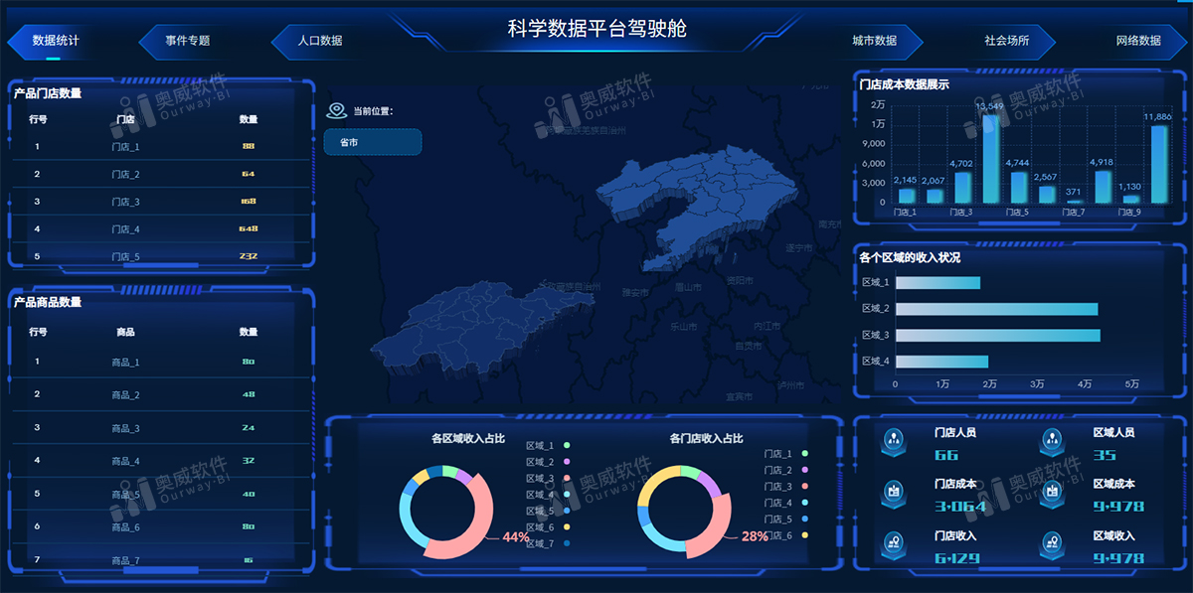Click the 门店成本 cost badge icon

tap(893, 491)
